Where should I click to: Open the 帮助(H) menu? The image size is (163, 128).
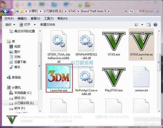pos(62,19)
